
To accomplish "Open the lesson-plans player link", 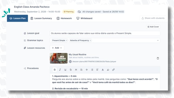I will click(x=94, y=62).
